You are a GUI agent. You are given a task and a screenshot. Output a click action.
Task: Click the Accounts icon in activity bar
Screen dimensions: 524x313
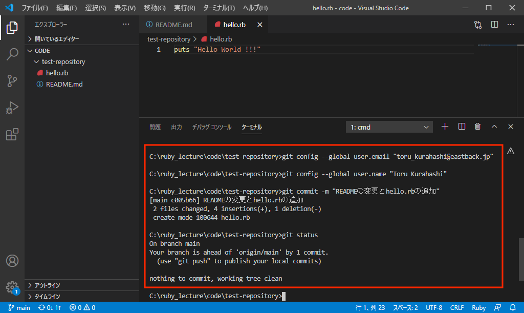[x=12, y=260]
